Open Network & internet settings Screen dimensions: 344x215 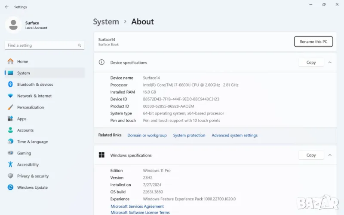[x=34, y=96]
